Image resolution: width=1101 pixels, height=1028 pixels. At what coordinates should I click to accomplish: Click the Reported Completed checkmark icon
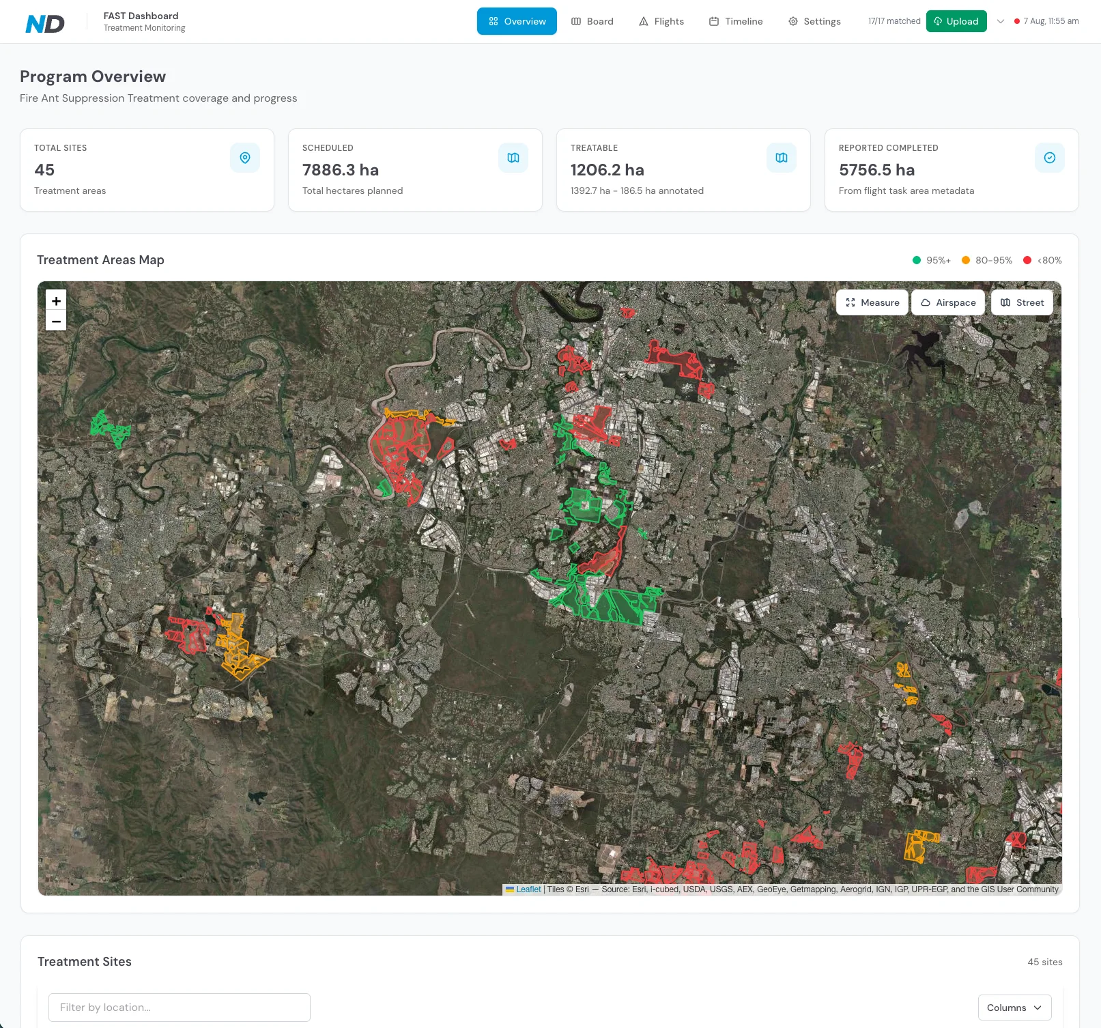[1050, 158]
